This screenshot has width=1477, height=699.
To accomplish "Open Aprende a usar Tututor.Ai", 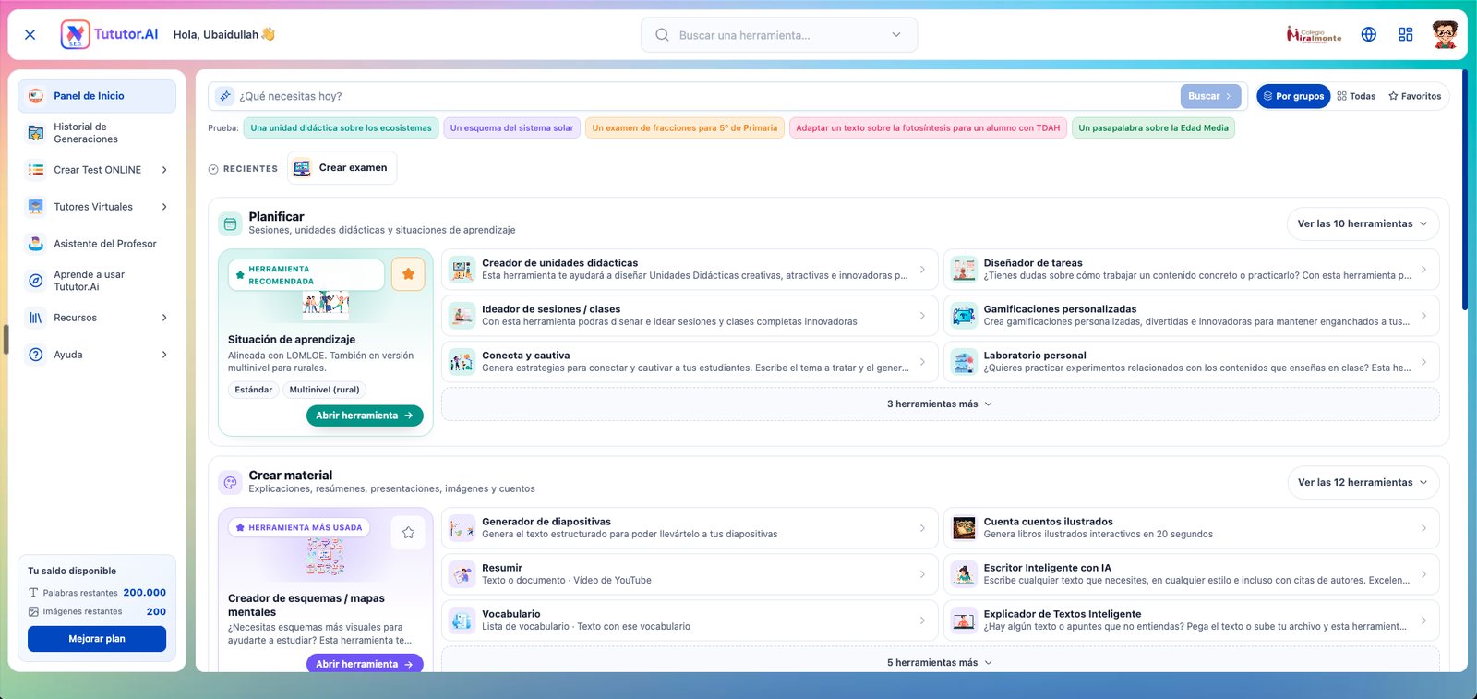I will click(97, 281).
